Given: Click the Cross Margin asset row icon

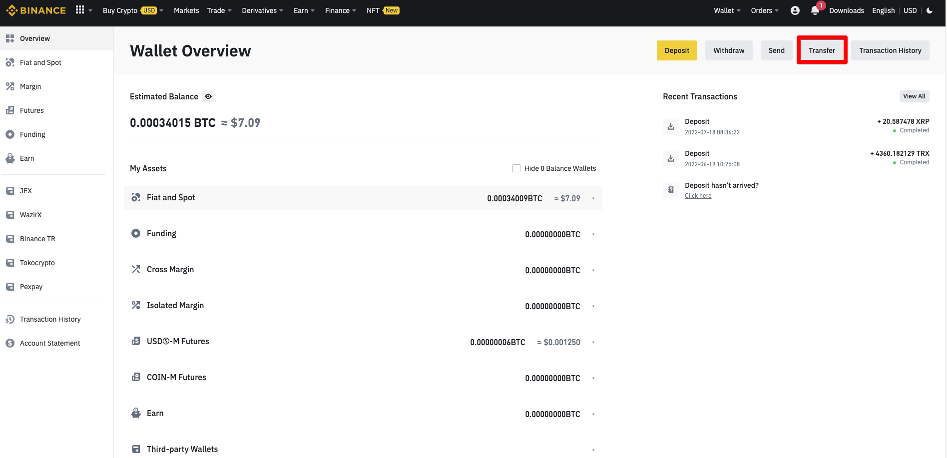Looking at the screenshot, I should [136, 269].
